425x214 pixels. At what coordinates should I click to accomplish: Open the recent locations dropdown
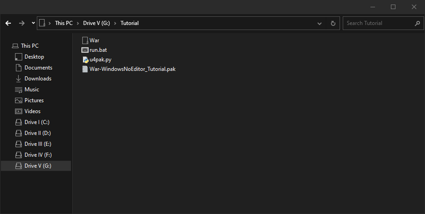[34, 23]
